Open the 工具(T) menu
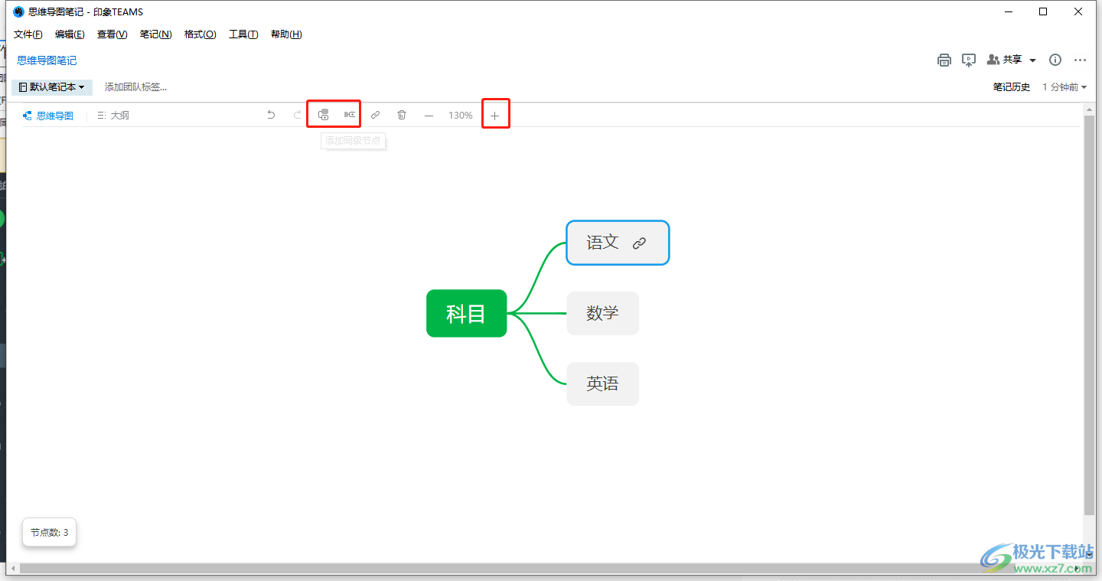1102x581 pixels. point(243,34)
